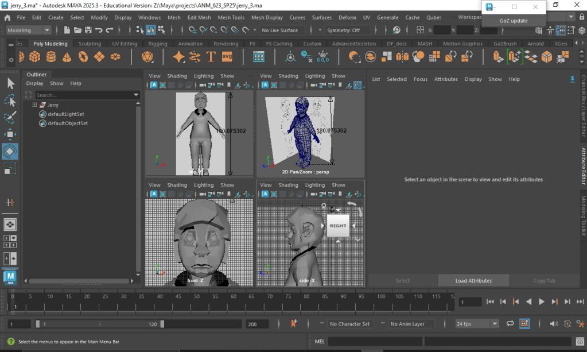Open the 24 fps frame rate dropdown

coord(477,324)
